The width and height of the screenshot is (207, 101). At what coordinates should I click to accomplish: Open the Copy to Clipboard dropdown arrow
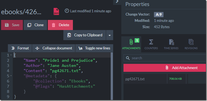tap(110, 35)
